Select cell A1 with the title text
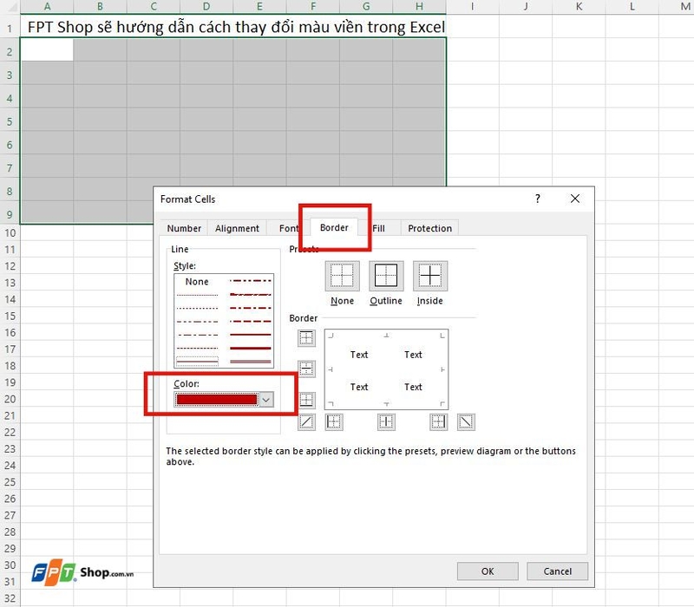 tap(48, 27)
